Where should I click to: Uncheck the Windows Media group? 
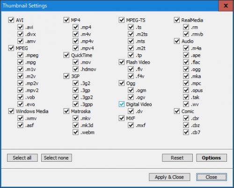[11, 111]
